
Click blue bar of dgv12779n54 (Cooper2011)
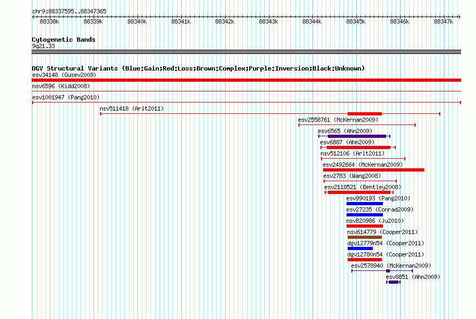pyautogui.click(x=360, y=248)
